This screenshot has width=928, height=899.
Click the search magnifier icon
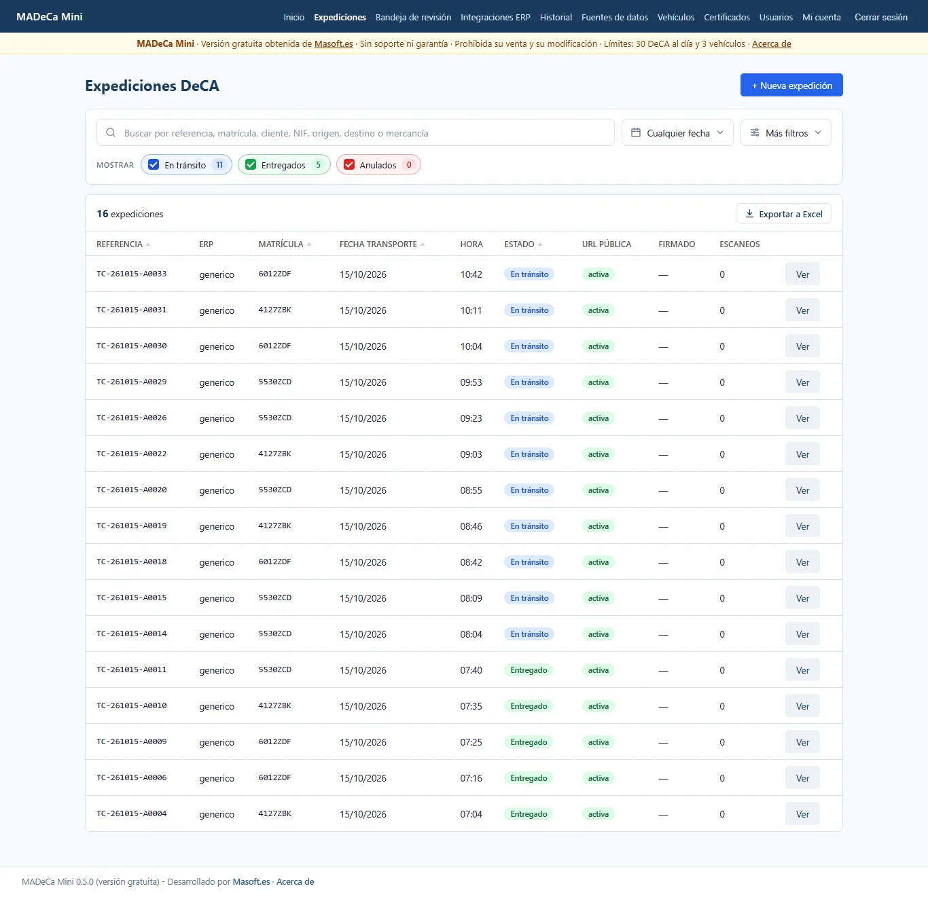pyautogui.click(x=111, y=133)
